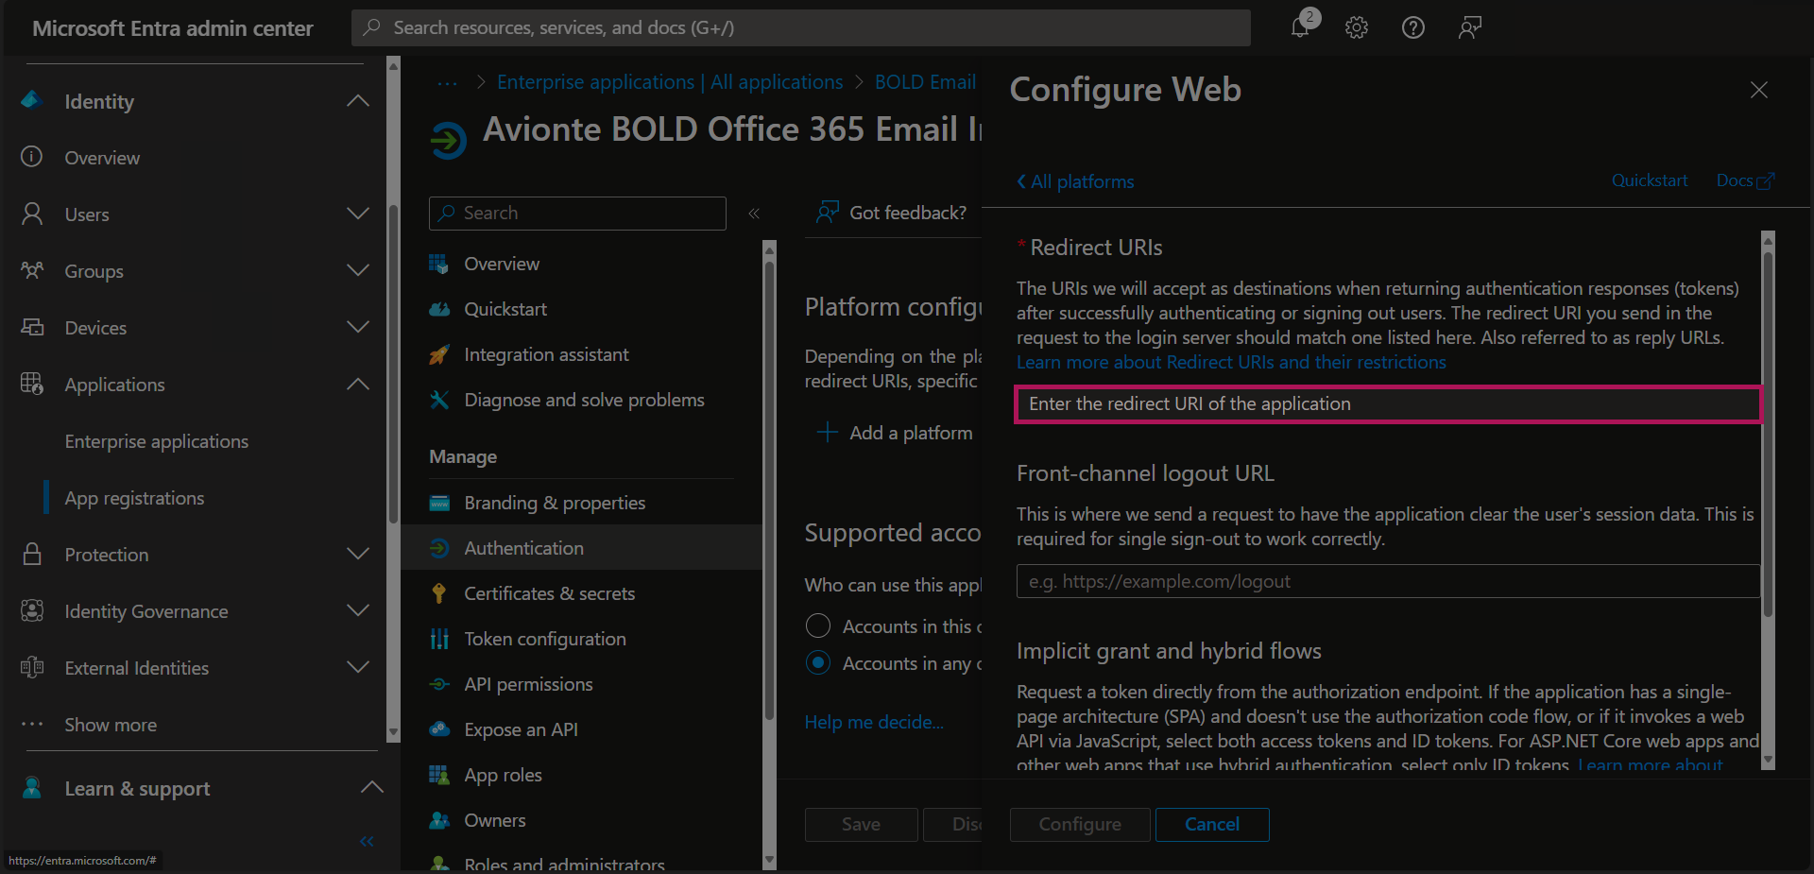The width and height of the screenshot is (1814, 874).
Task: Click the Certificates & secrets key icon
Action: [439, 593]
